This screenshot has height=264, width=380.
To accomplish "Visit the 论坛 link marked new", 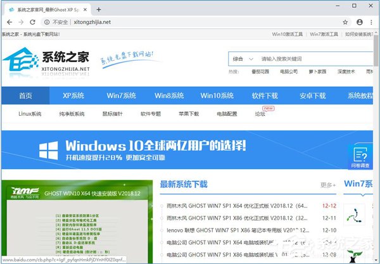I will pos(260,114).
